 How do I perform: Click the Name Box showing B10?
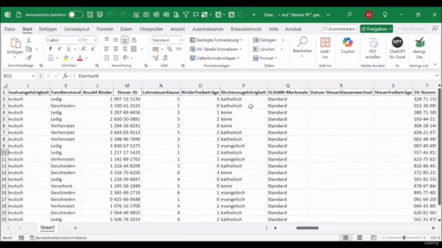pos(19,76)
